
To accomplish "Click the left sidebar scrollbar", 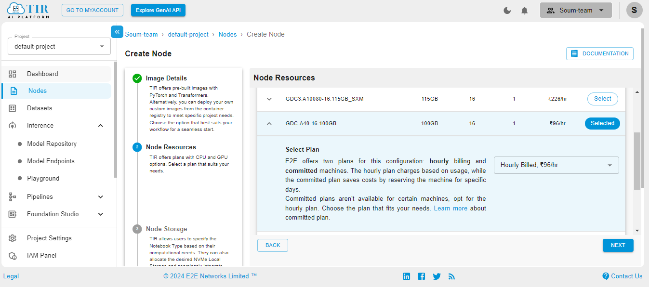I will 115,119.
